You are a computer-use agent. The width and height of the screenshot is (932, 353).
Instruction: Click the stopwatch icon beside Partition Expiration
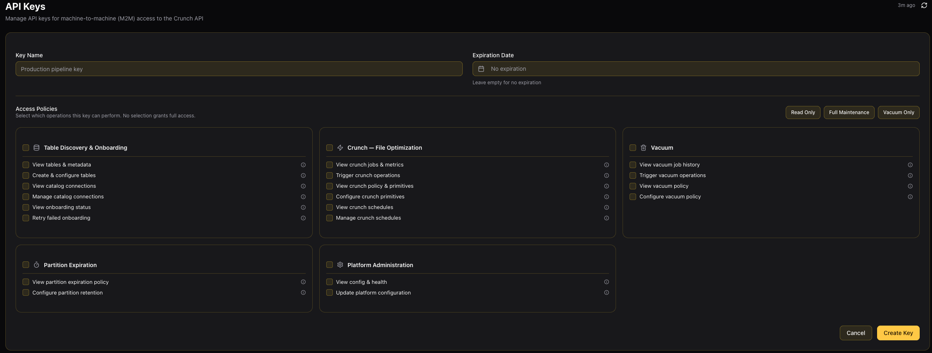click(x=36, y=265)
